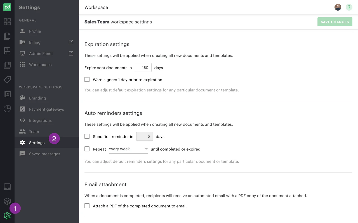Open the Templates icon in left rail

tap(7, 51)
